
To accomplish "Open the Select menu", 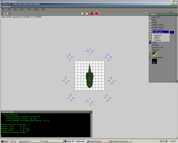I will pos(22,9).
